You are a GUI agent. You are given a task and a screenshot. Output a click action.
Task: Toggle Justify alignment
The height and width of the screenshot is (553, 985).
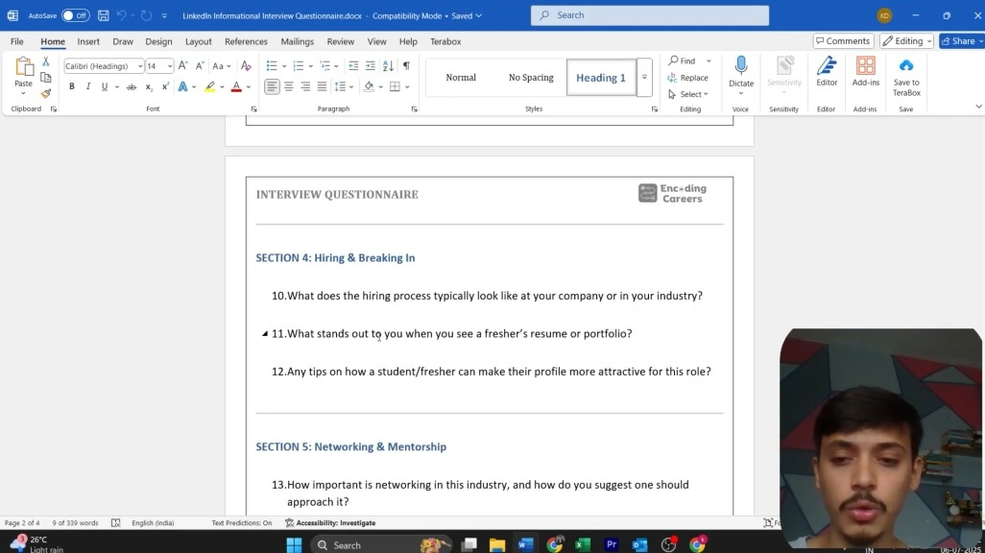(x=323, y=86)
